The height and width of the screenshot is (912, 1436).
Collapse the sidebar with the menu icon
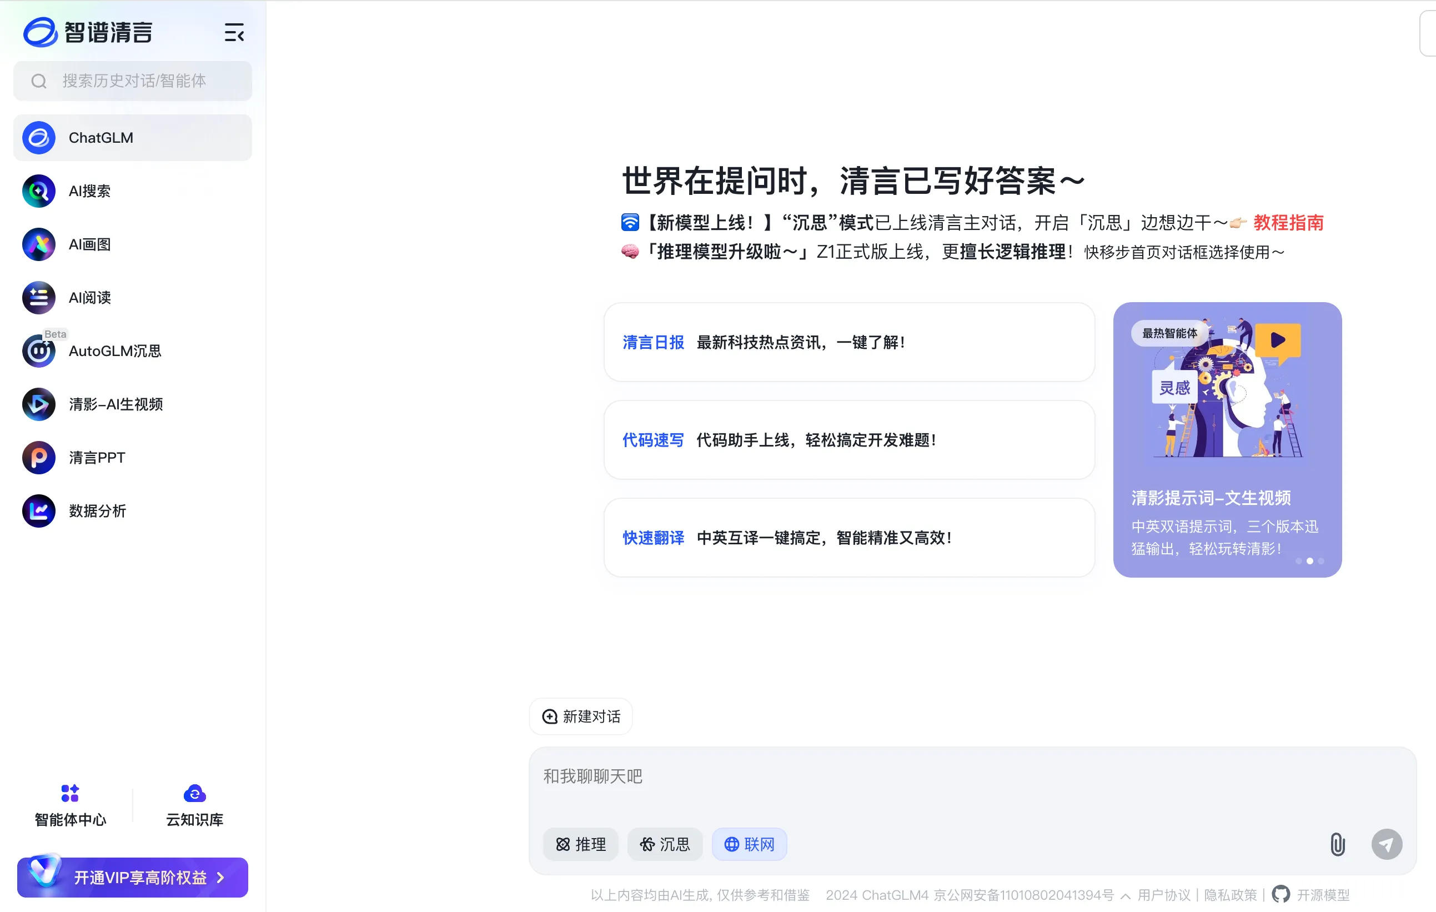234,32
